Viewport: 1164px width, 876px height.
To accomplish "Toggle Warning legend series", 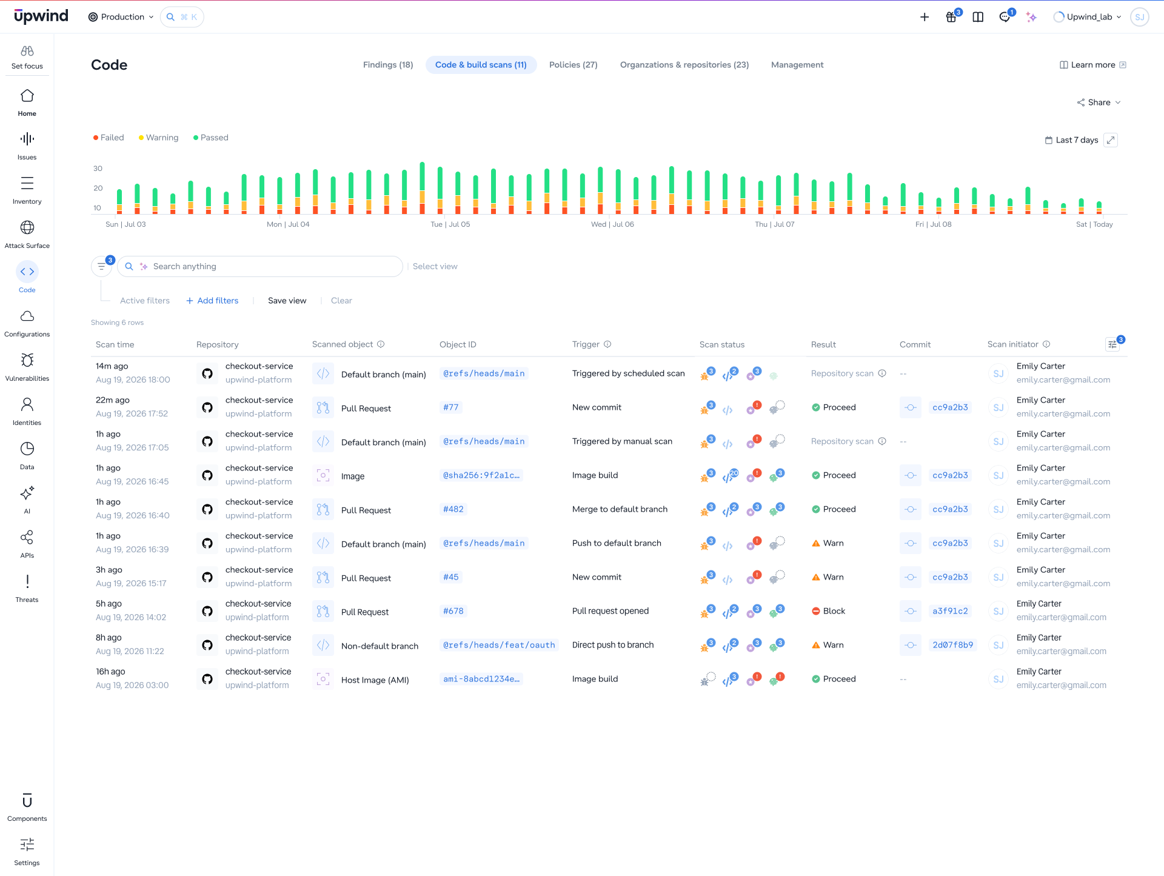I will (159, 138).
